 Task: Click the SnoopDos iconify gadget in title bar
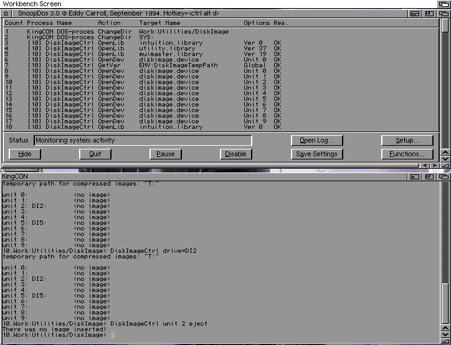[414, 14]
